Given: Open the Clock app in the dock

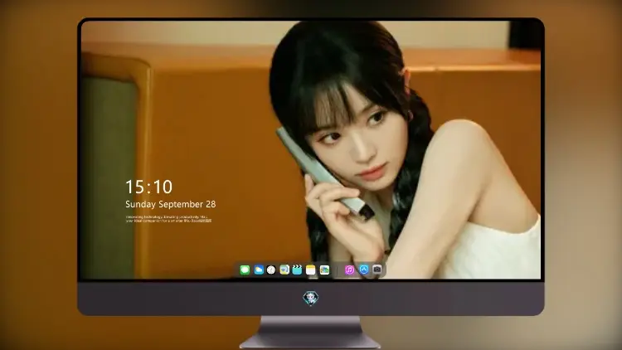Looking at the screenshot, I should click(271, 270).
